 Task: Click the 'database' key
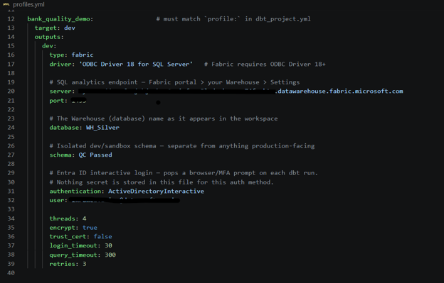[x=64, y=128]
